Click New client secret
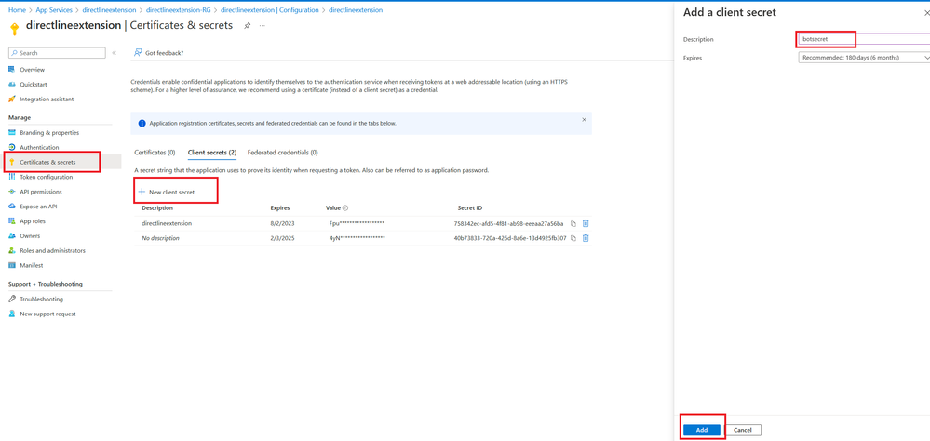Image resolution: width=930 pixels, height=441 pixels. (167, 192)
